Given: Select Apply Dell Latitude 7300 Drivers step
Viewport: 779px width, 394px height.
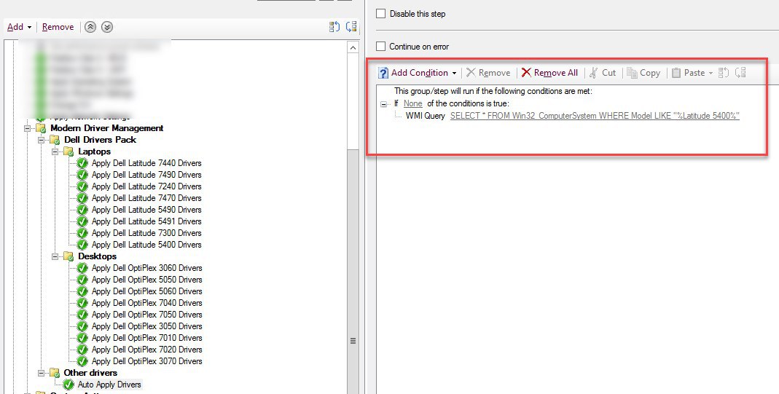Looking at the screenshot, I should [x=146, y=233].
